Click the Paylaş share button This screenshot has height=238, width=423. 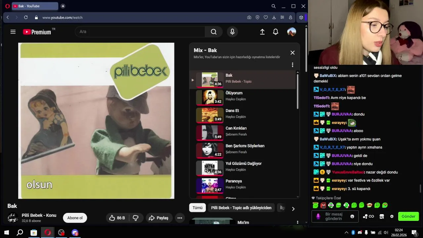pos(159,218)
